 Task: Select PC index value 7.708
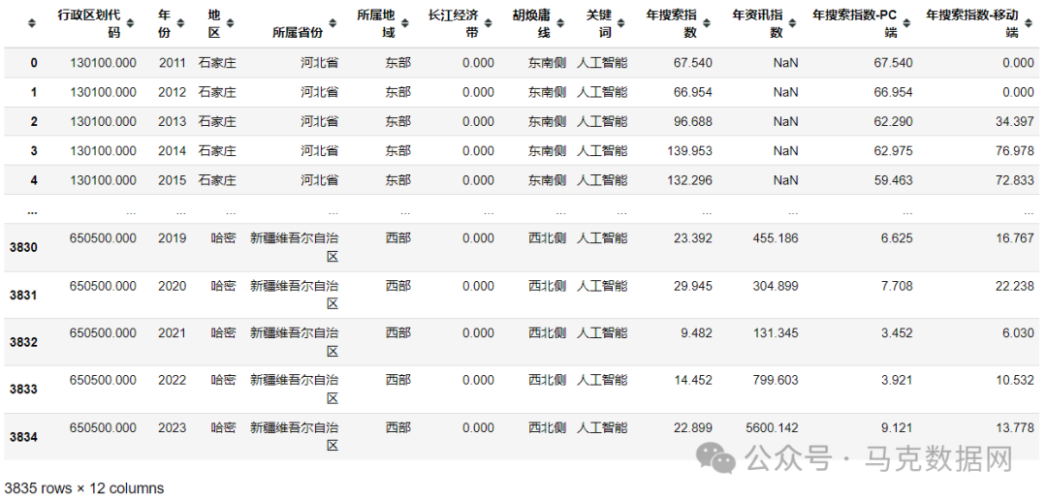click(897, 286)
